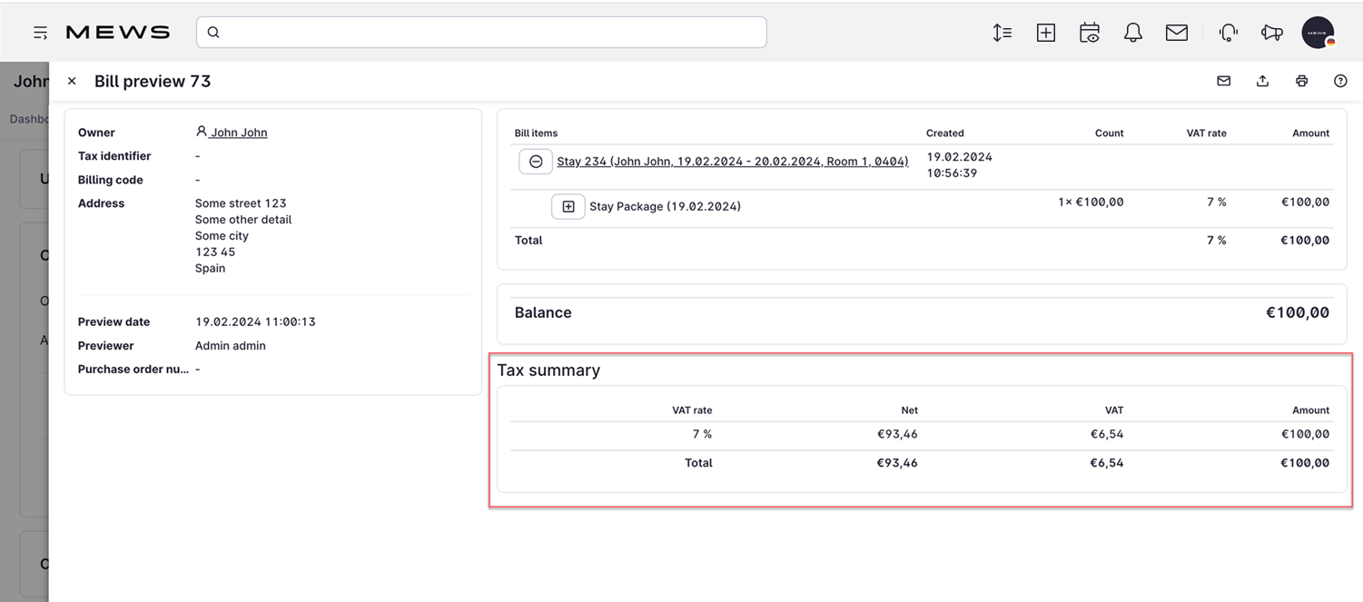Click the Net value €93,46 in 7 % row
Image resolution: width=1363 pixels, height=602 pixels.
pyautogui.click(x=897, y=434)
